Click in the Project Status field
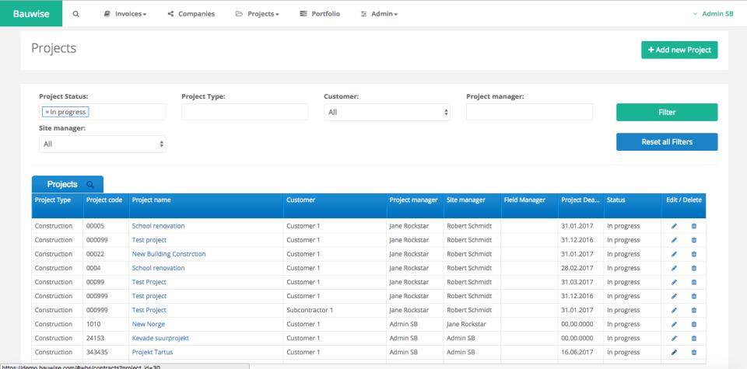This screenshot has width=747, height=369. click(103, 112)
